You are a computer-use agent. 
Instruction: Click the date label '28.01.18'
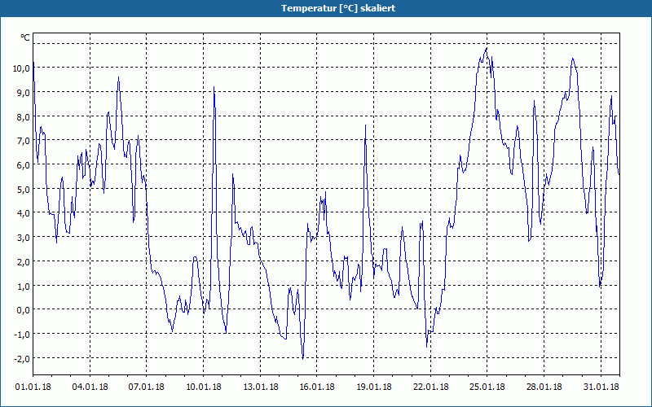click(x=544, y=387)
